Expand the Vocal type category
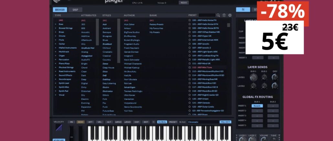333x141 pixels. (x=56, y=95)
